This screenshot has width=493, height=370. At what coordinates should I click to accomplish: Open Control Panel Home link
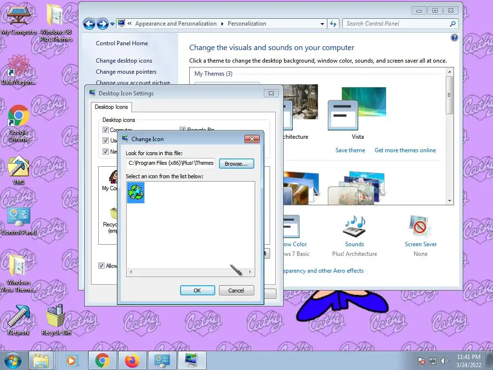coord(122,43)
